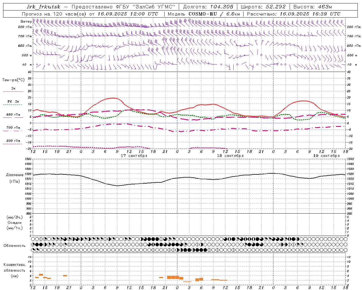Click the Долгота: 104.308 value
Screen dimensions: 362x290
pyautogui.click(x=208, y=7)
